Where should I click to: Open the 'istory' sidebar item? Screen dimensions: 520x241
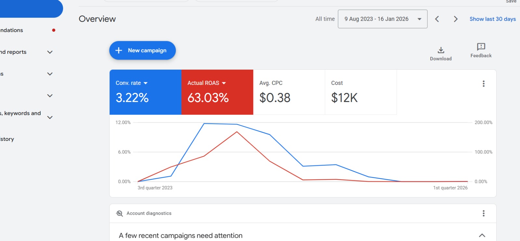[x=7, y=139]
